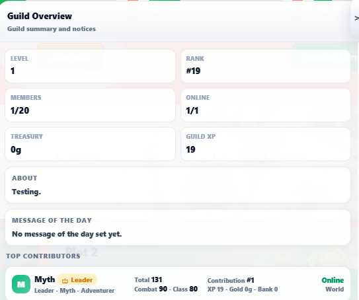This screenshot has height=300, width=359.
Task: Click the Leader - Myth - Adventurer subtitle
Action: (75, 291)
